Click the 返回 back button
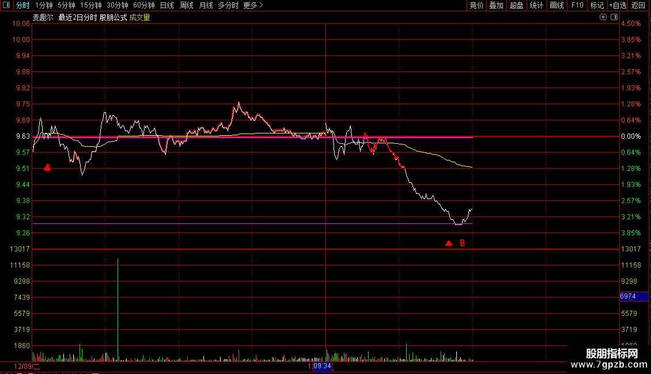Image resolution: width=651 pixels, height=374 pixels. 638,5
